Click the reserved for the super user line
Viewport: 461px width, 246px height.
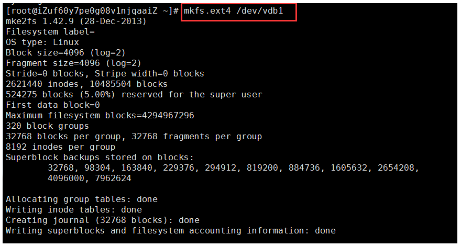pyautogui.click(x=134, y=95)
